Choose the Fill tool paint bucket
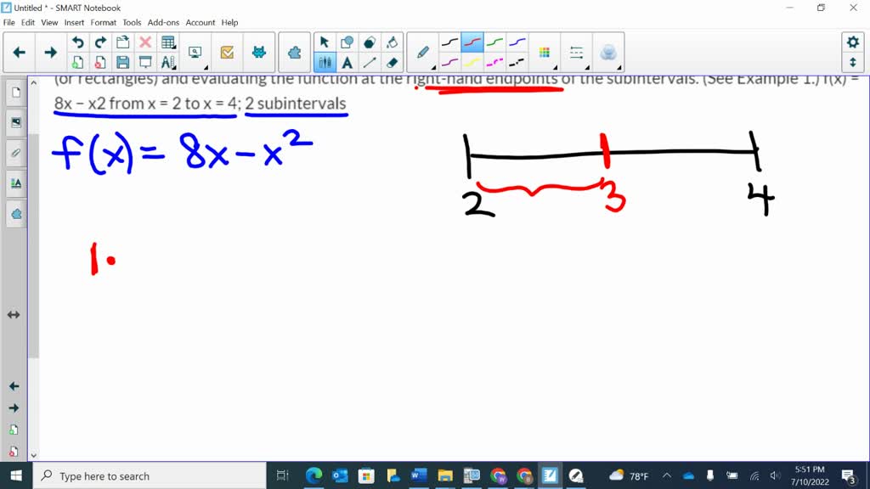This screenshot has height=489, width=870. coord(393,42)
